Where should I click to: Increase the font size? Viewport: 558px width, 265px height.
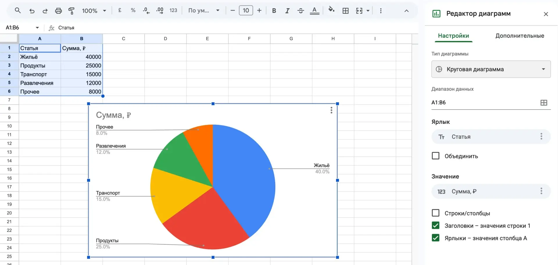point(259,10)
